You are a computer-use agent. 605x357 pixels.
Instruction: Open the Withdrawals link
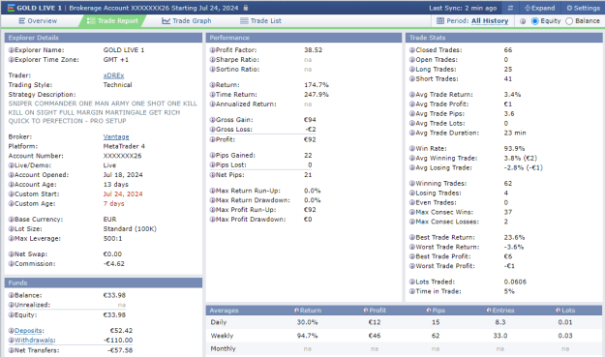35,341
